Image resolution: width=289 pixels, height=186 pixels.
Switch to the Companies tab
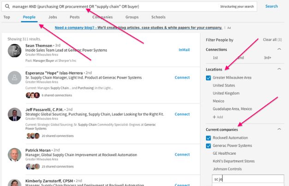pyautogui.click(x=102, y=17)
